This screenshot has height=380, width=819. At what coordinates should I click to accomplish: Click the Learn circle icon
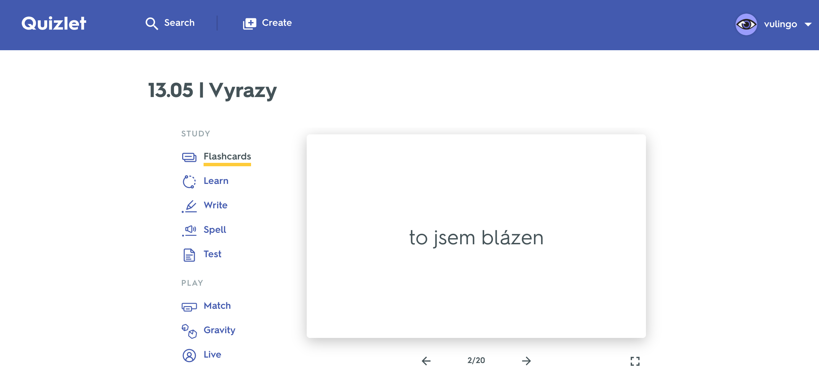click(189, 182)
